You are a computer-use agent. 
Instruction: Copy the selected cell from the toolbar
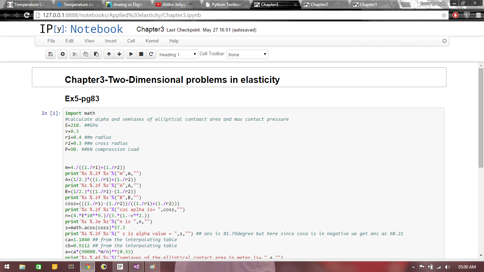[85, 54]
